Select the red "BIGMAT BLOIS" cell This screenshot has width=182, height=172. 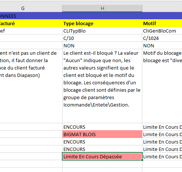click(102, 134)
